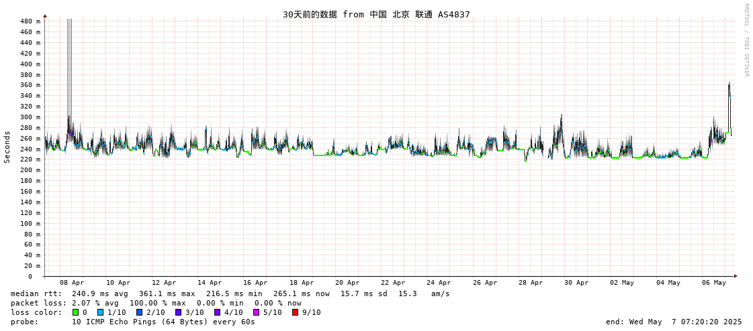This screenshot has height=331, width=753.
Task: Click the end timestamp Wed May 7
Action: point(674,322)
